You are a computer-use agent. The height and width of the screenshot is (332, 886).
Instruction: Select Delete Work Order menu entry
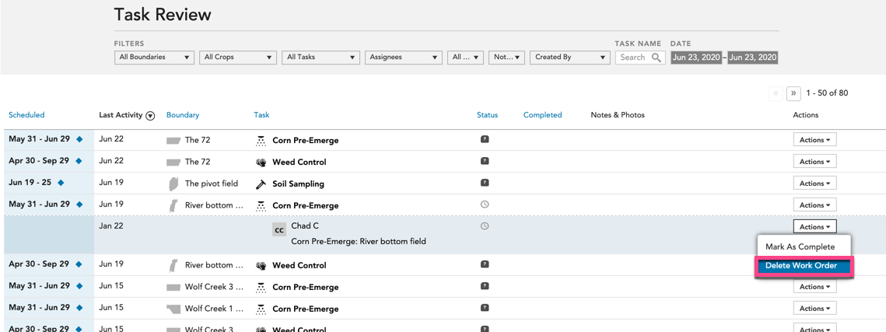(804, 266)
